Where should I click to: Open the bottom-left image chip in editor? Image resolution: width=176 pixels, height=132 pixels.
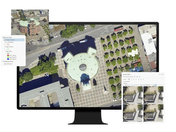[x=133, y=113]
